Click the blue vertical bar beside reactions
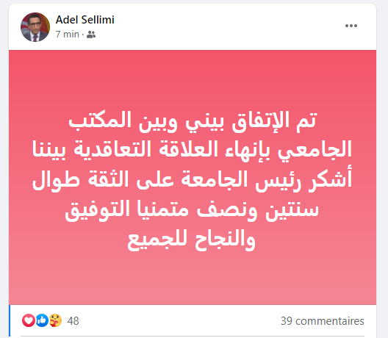This screenshot has width=388, height=338. [x=10, y=320]
